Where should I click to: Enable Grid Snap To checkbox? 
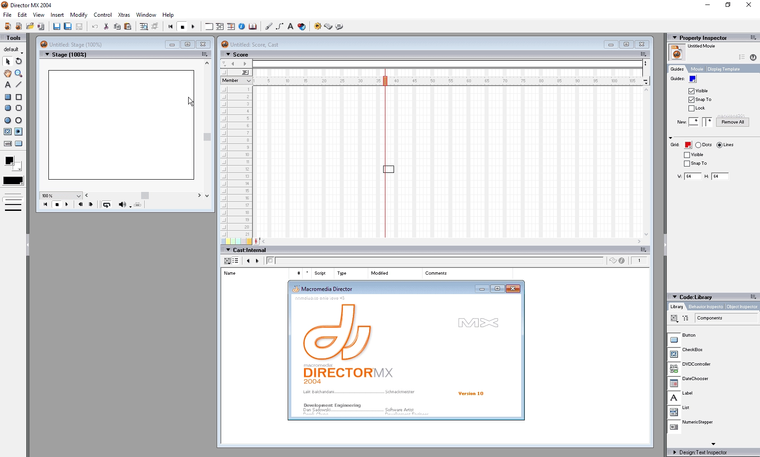687,163
